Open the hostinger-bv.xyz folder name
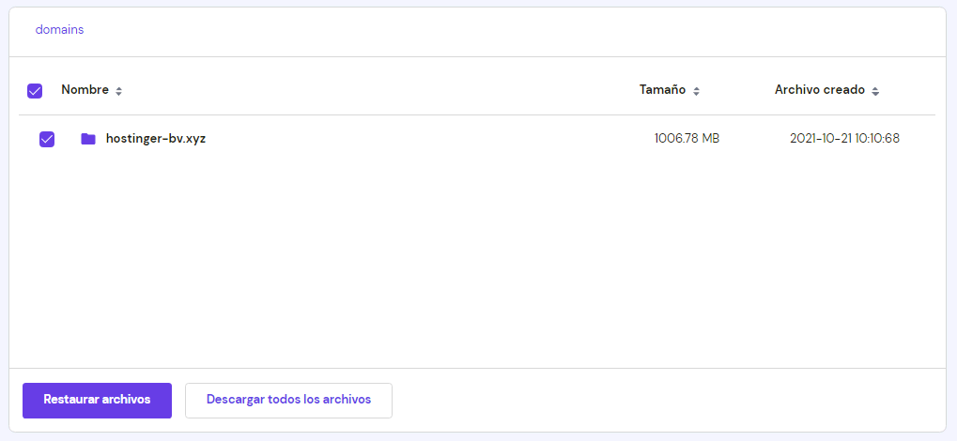 156,139
